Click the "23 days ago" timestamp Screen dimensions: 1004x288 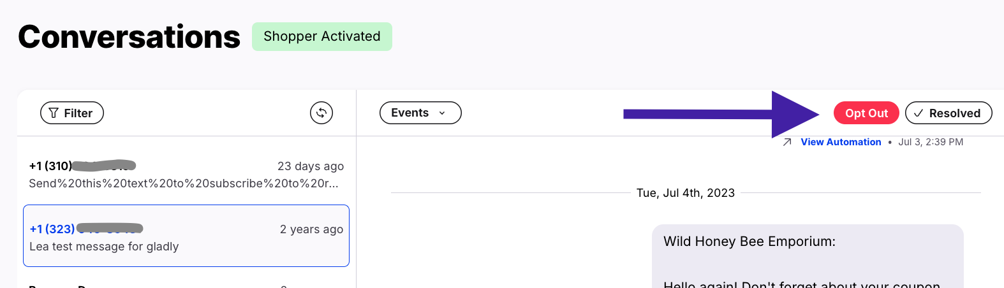coord(310,166)
